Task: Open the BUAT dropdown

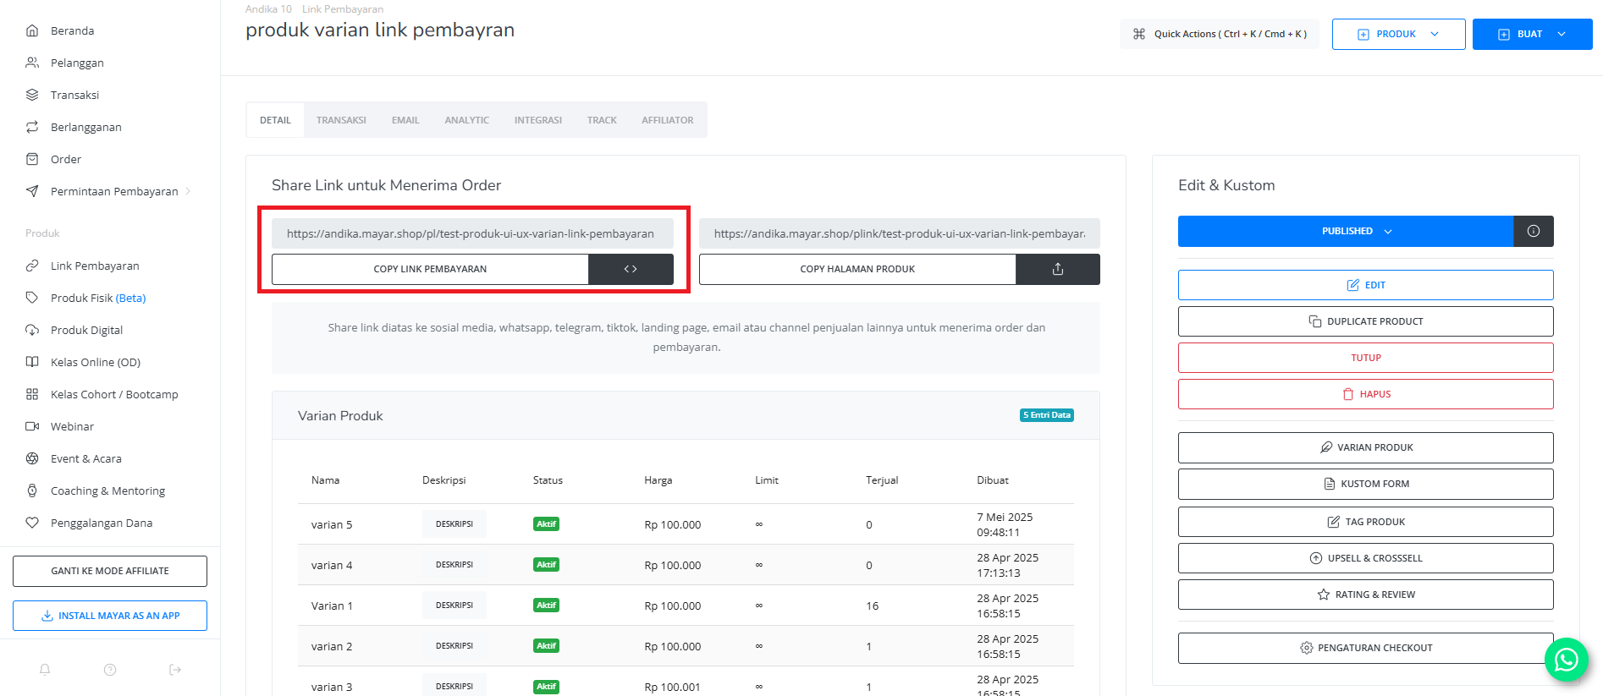Action: coord(1532,34)
